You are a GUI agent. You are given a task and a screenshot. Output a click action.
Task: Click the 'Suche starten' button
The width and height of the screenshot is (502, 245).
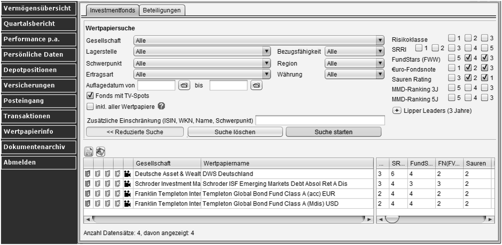click(x=334, y=132)
